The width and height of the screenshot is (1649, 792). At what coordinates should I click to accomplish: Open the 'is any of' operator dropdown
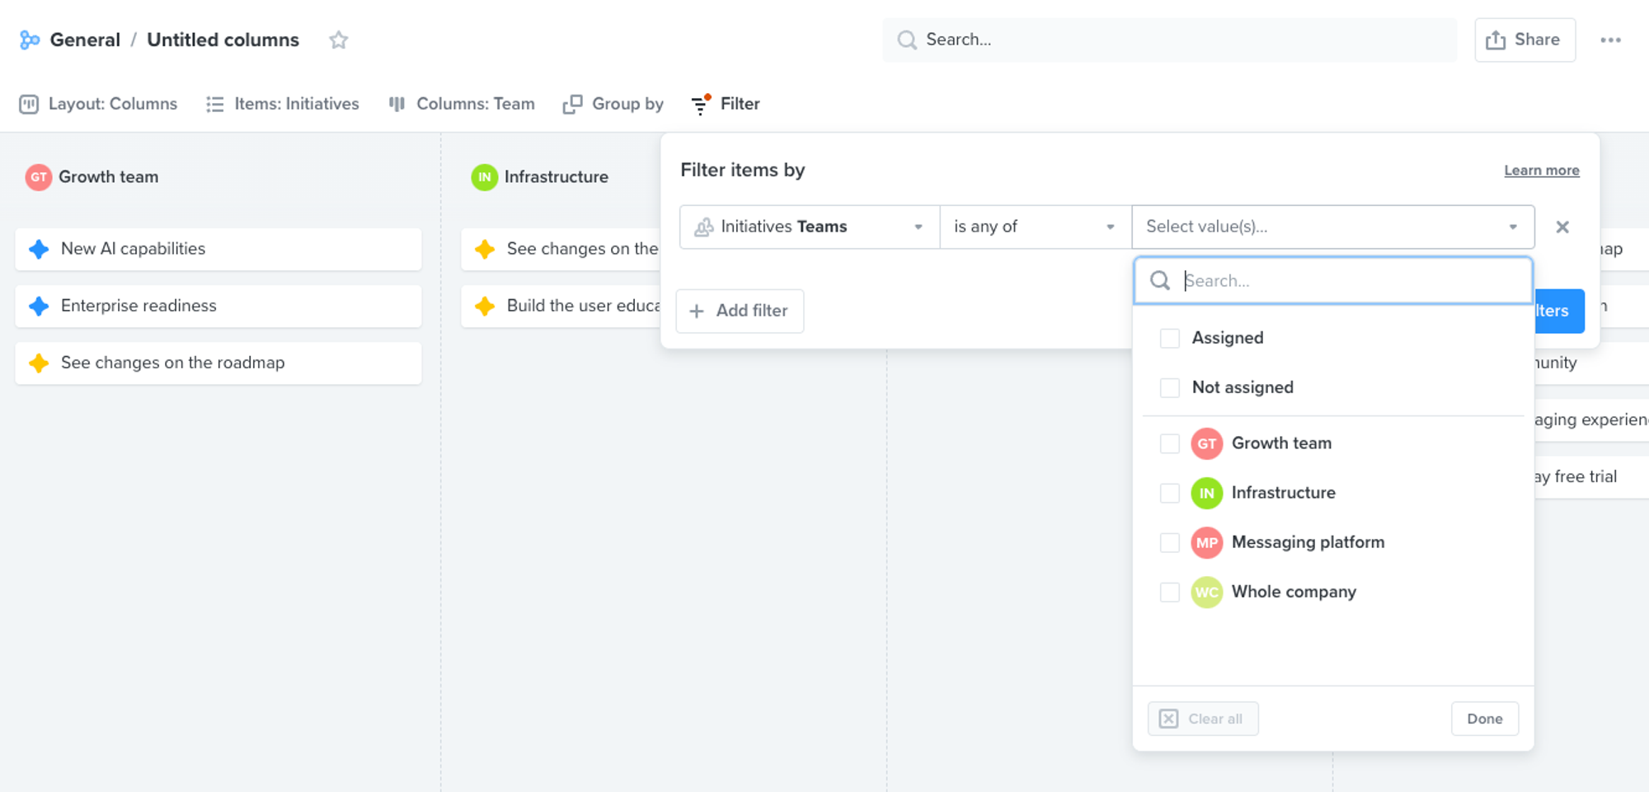tap(1111, 227)
